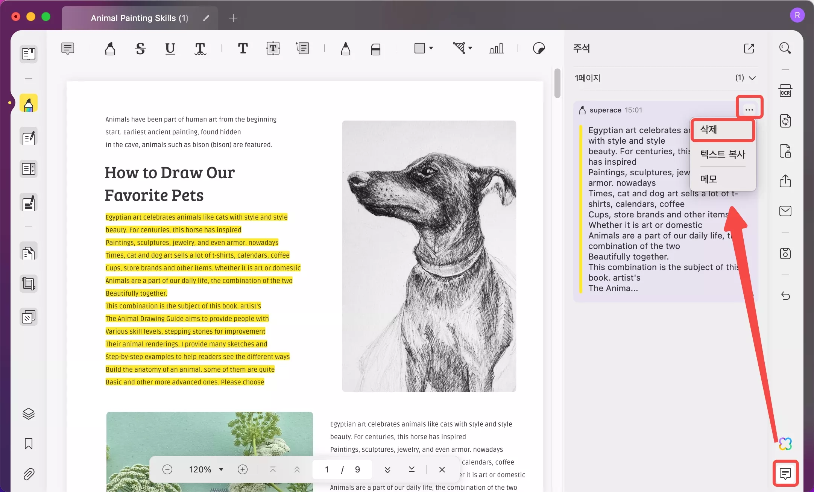
Task: Open the Bookmarks panel icon
Action: point(29,444)
